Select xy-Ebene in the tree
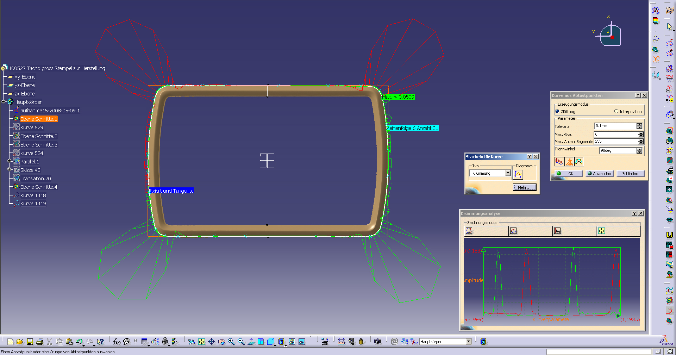This screenshot has width=676, height=355. (25, 77)
